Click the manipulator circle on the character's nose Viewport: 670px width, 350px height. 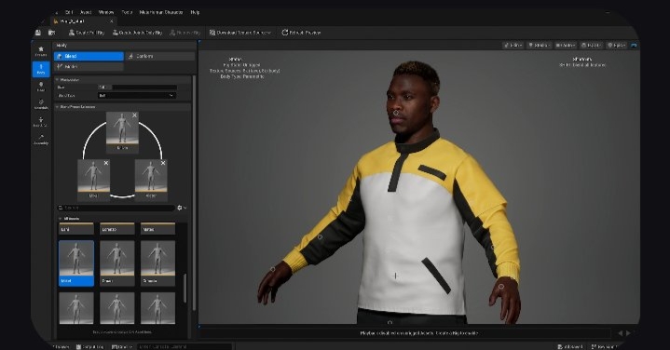[397, 114]
